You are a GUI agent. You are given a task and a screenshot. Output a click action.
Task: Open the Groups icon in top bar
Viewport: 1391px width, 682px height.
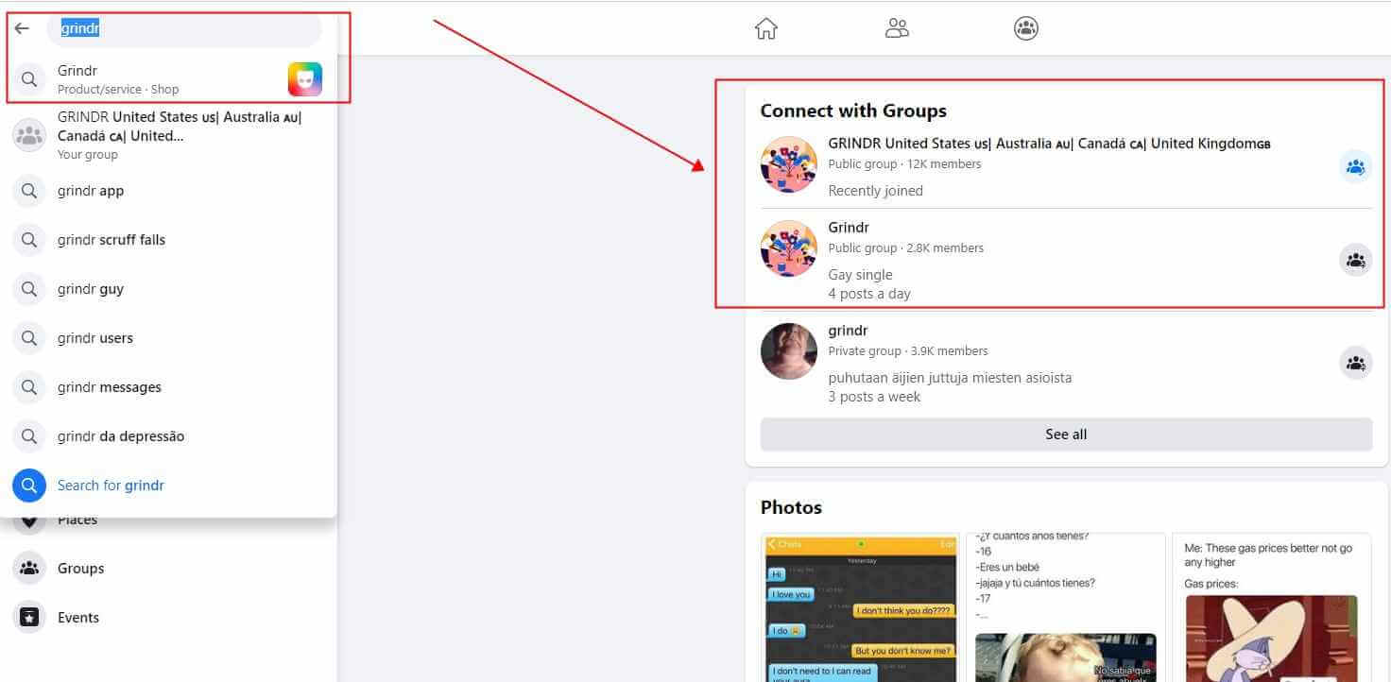pyautogui.click(x=1025, y=28)
